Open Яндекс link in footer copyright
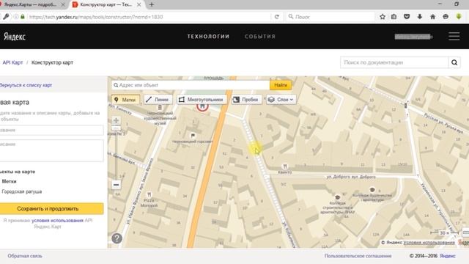Viewport: 469px width, 264px height. pos(448,256)
